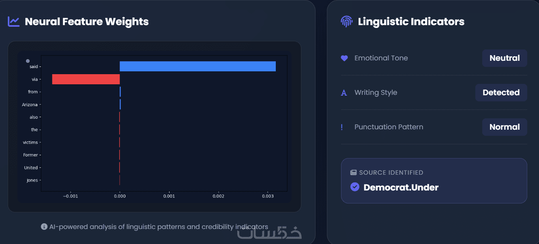Screen dimensions: 539x244
Task: Click the 'Arizona' label on chart axis
Action: pyautogui.click(x=30, y=105)
